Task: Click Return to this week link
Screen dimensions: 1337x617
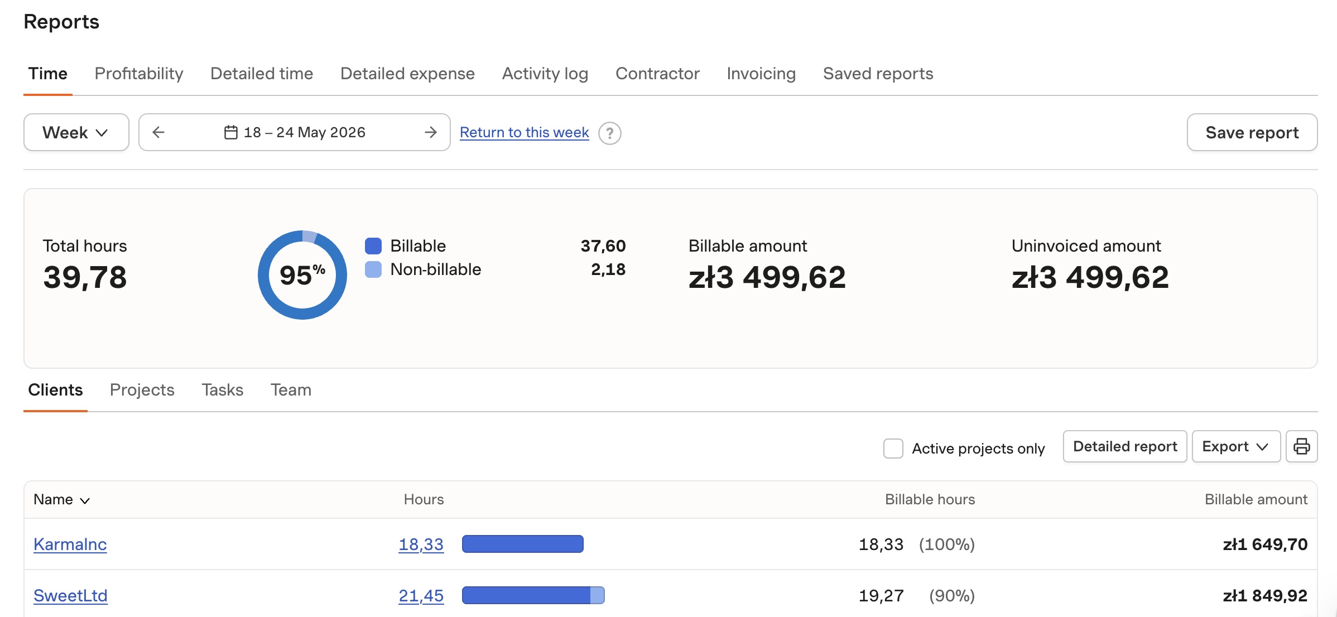Action: pyautogui.click(x=524, y=132)
